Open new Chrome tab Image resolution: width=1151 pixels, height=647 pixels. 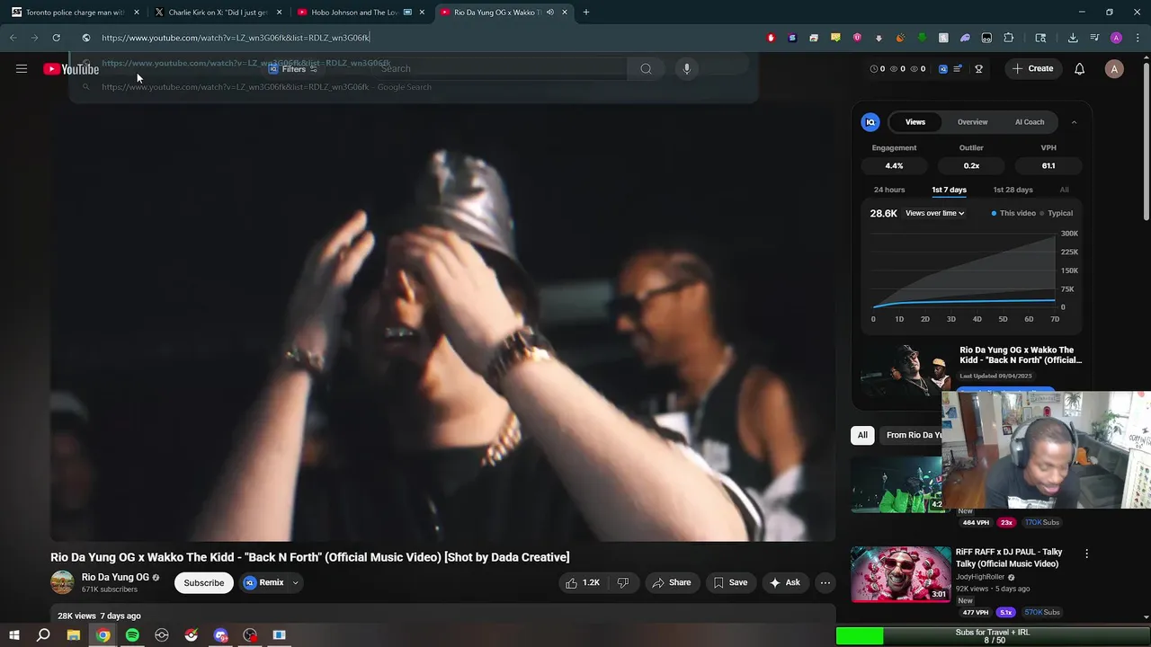pos(585,12)
